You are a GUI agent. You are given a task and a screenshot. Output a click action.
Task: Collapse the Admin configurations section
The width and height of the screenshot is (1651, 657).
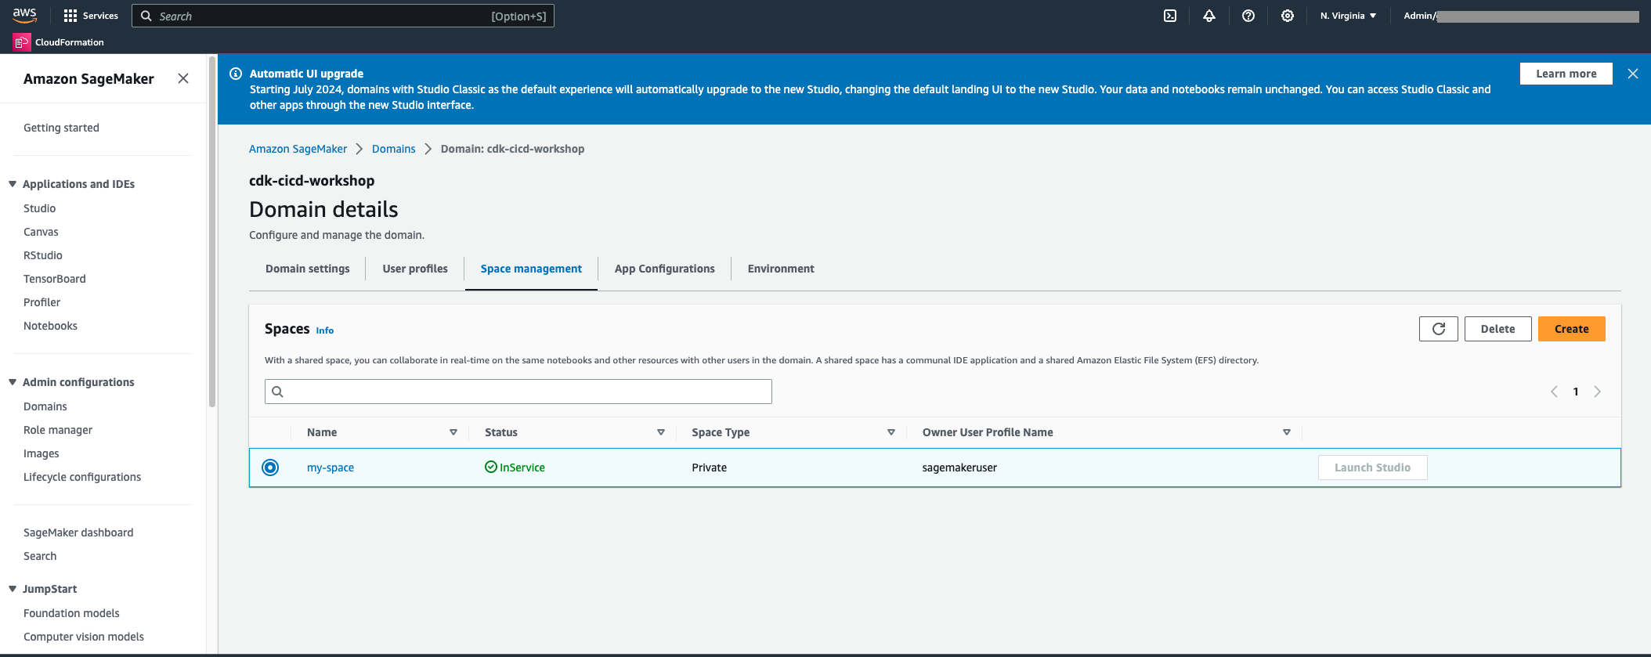coord(13,382)
